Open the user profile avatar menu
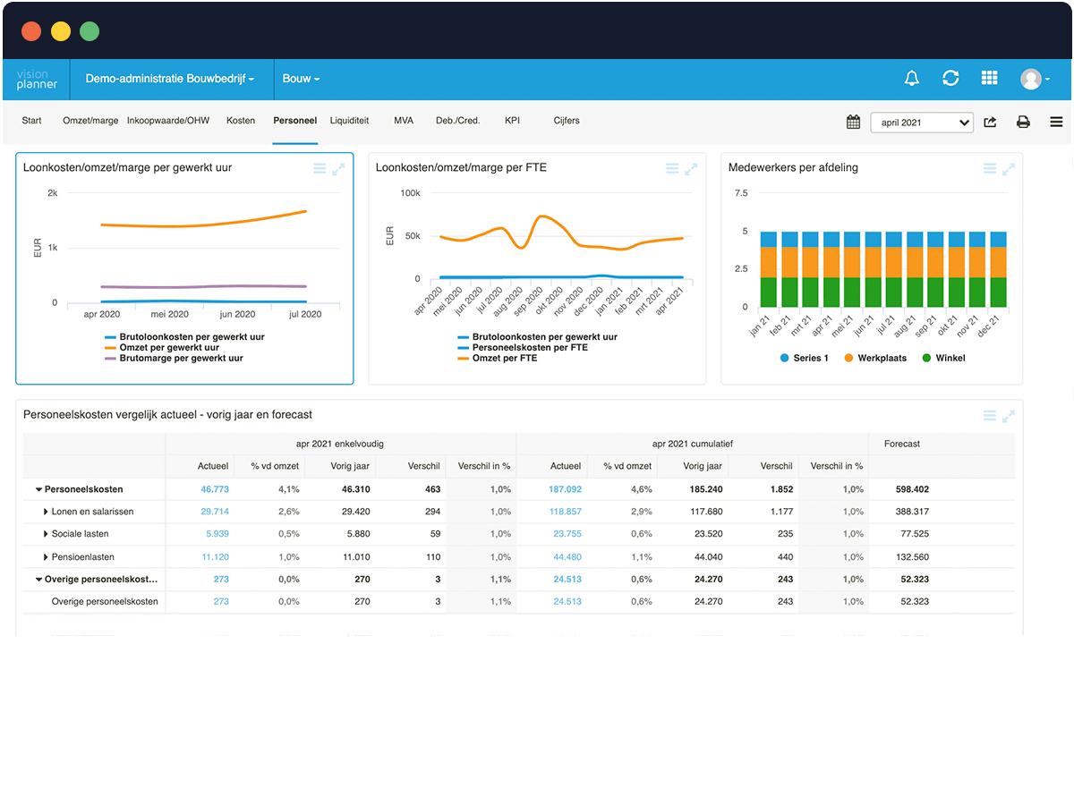1074x805 pixels. (x=1035, y=79)
